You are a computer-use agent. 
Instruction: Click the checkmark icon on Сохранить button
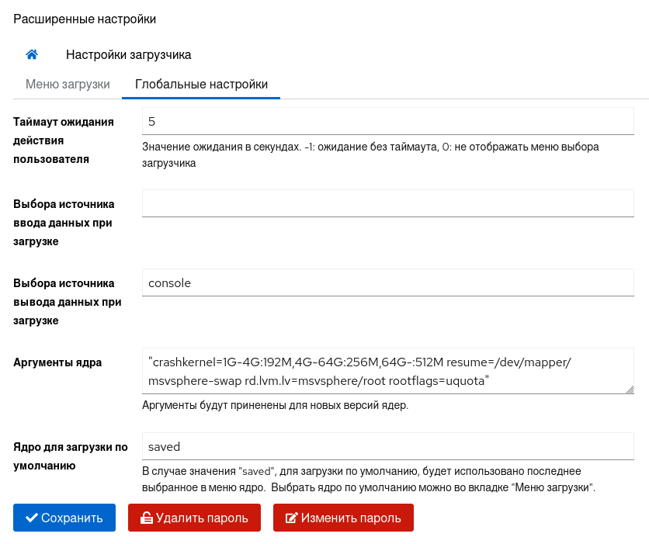[x=31, y=518]
